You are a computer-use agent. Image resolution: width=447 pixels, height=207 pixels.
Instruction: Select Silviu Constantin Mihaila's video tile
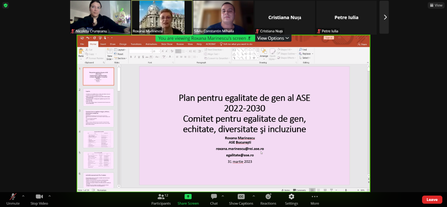pos(223,17)
